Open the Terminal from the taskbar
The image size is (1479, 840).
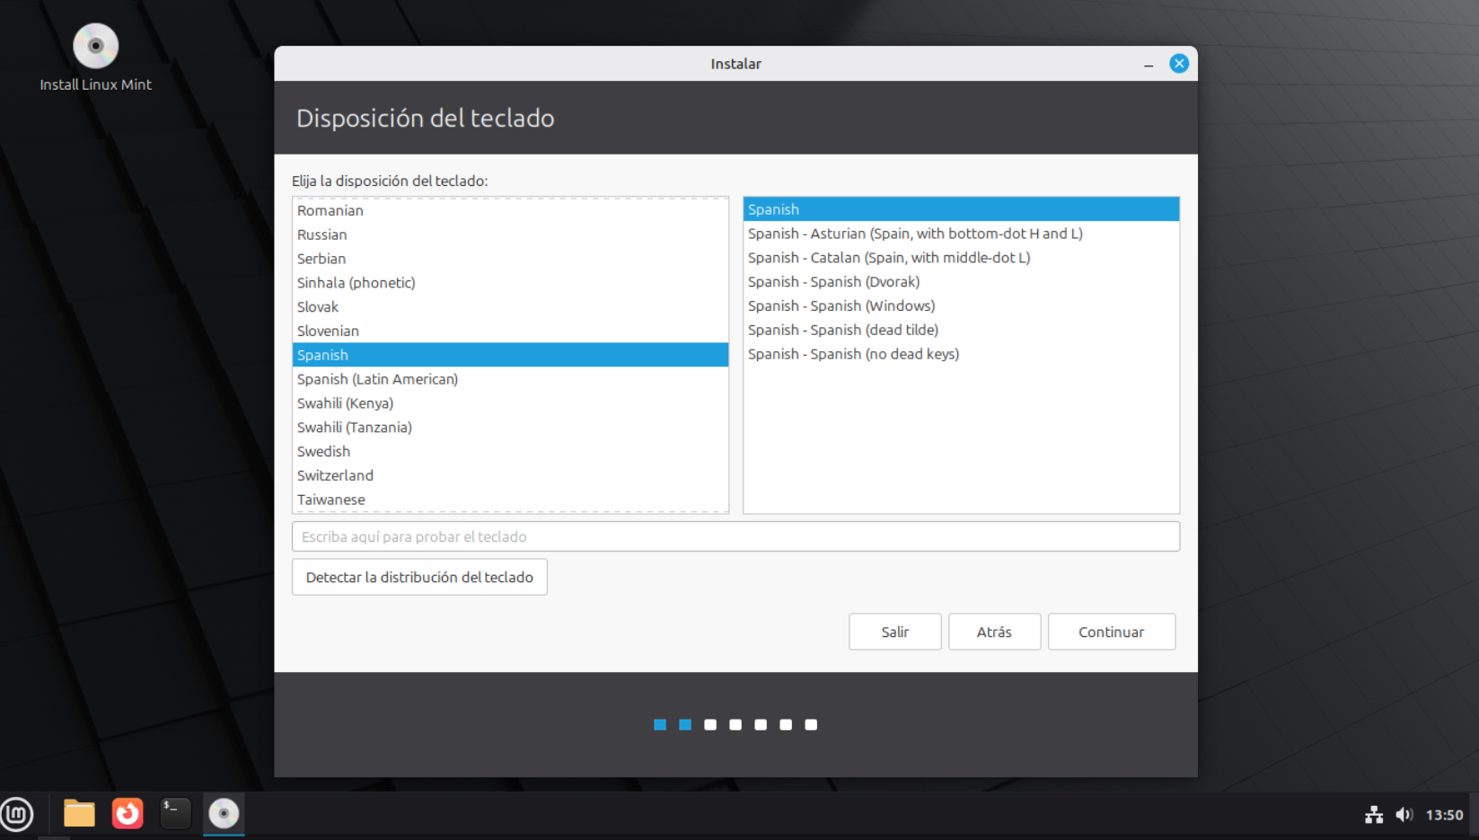coord(175,814)
